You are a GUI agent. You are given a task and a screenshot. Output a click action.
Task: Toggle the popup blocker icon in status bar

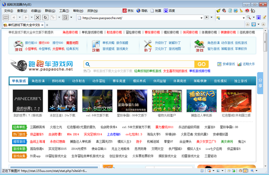(x=209, y=171)
